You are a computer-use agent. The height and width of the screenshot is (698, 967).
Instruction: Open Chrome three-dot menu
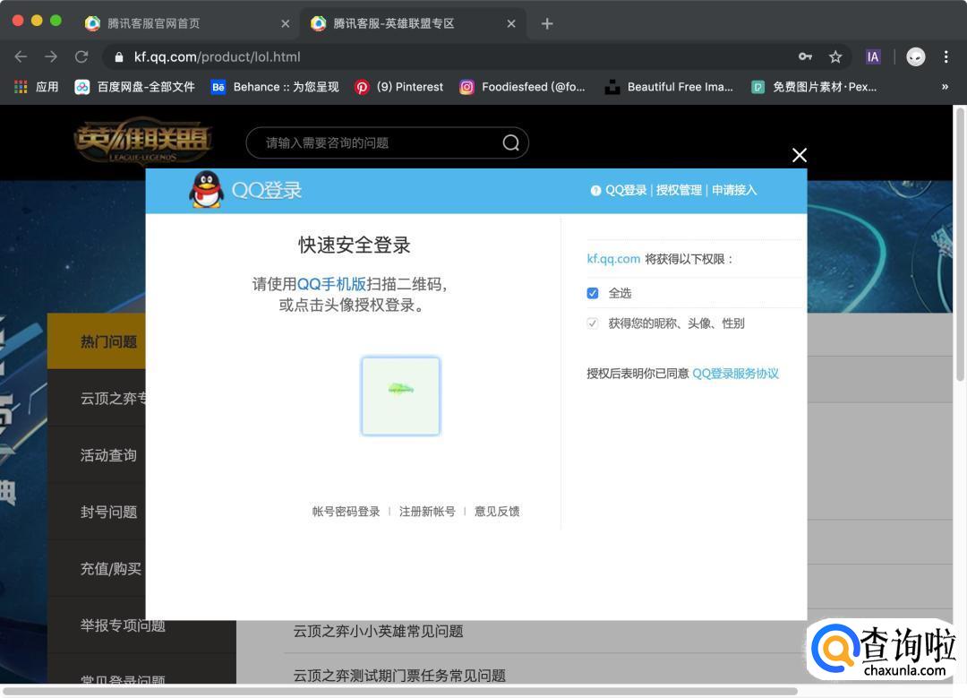click(946, 56)
